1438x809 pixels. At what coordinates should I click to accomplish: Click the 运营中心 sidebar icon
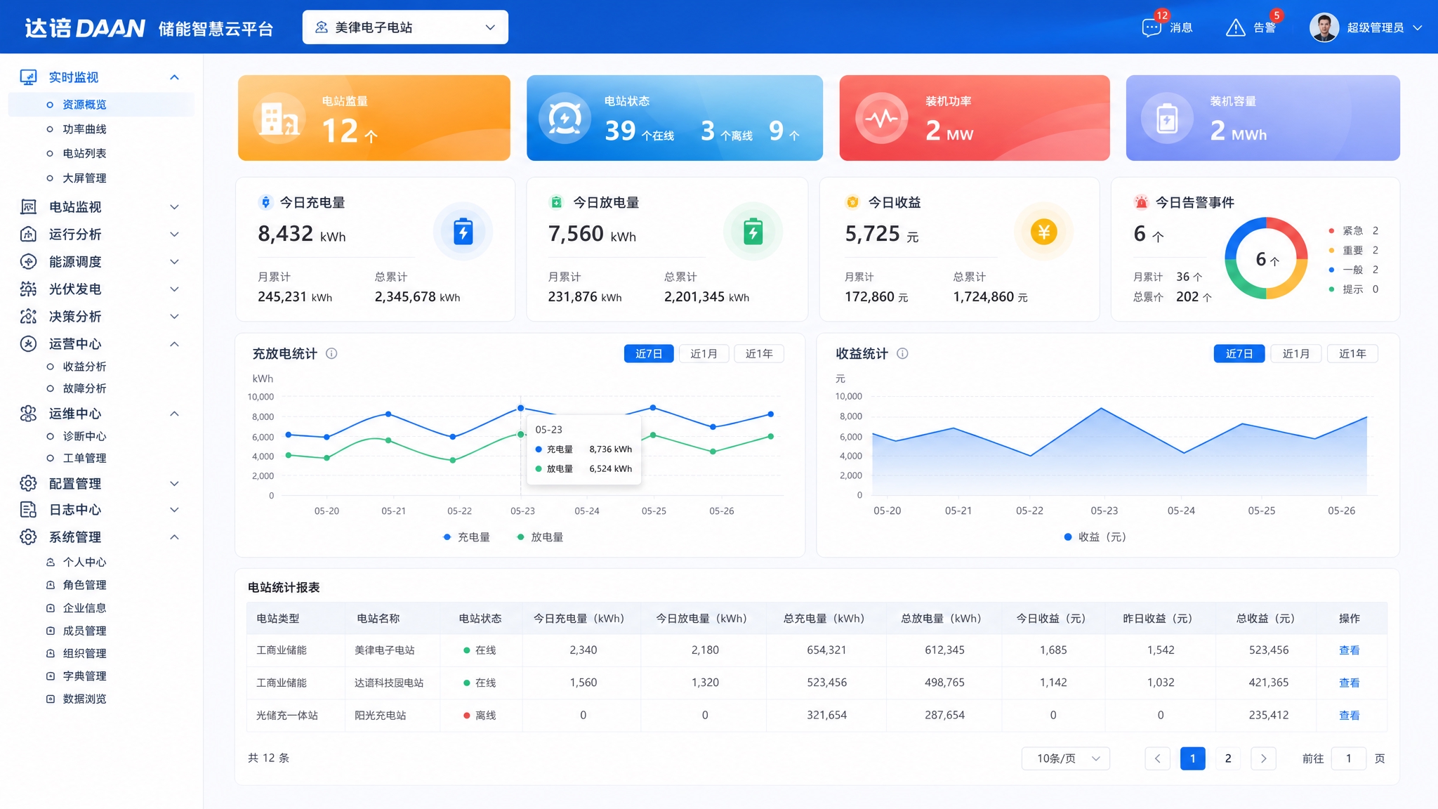coord(28,343)
